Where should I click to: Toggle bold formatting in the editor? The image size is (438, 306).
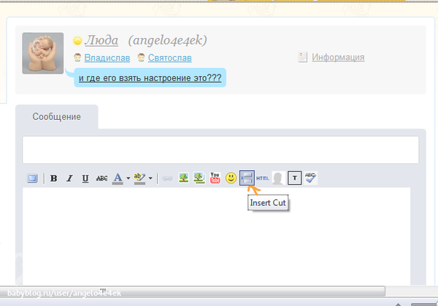point(53,177)
